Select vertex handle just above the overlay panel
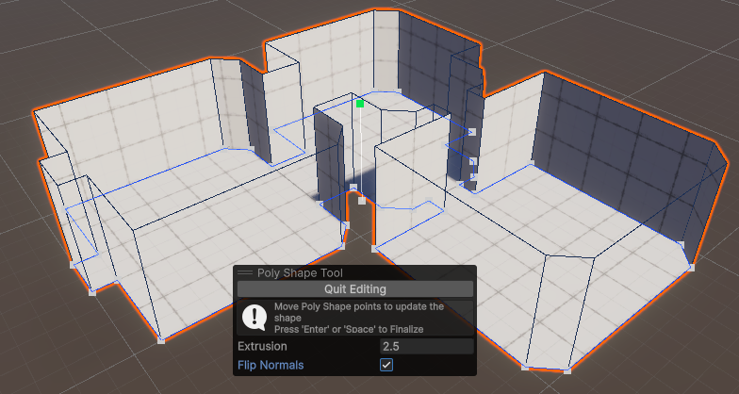Viewport: 739px width, 394px height. point(374,249)
